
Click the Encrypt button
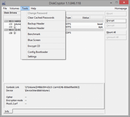(116, 21)
